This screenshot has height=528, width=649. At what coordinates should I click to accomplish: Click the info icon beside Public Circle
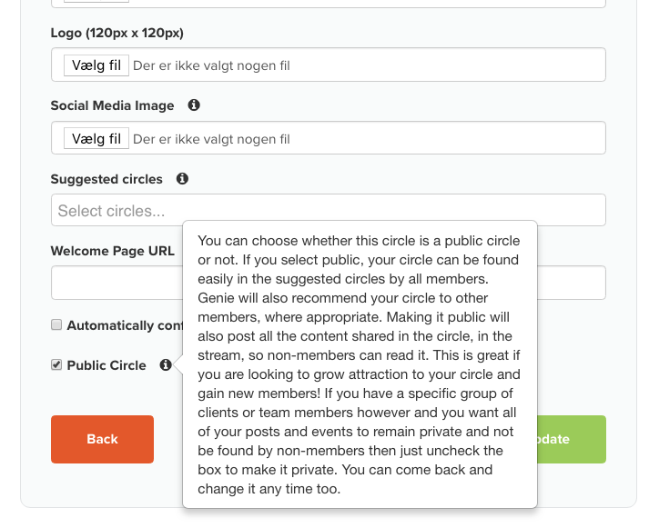tap(166, 364)
